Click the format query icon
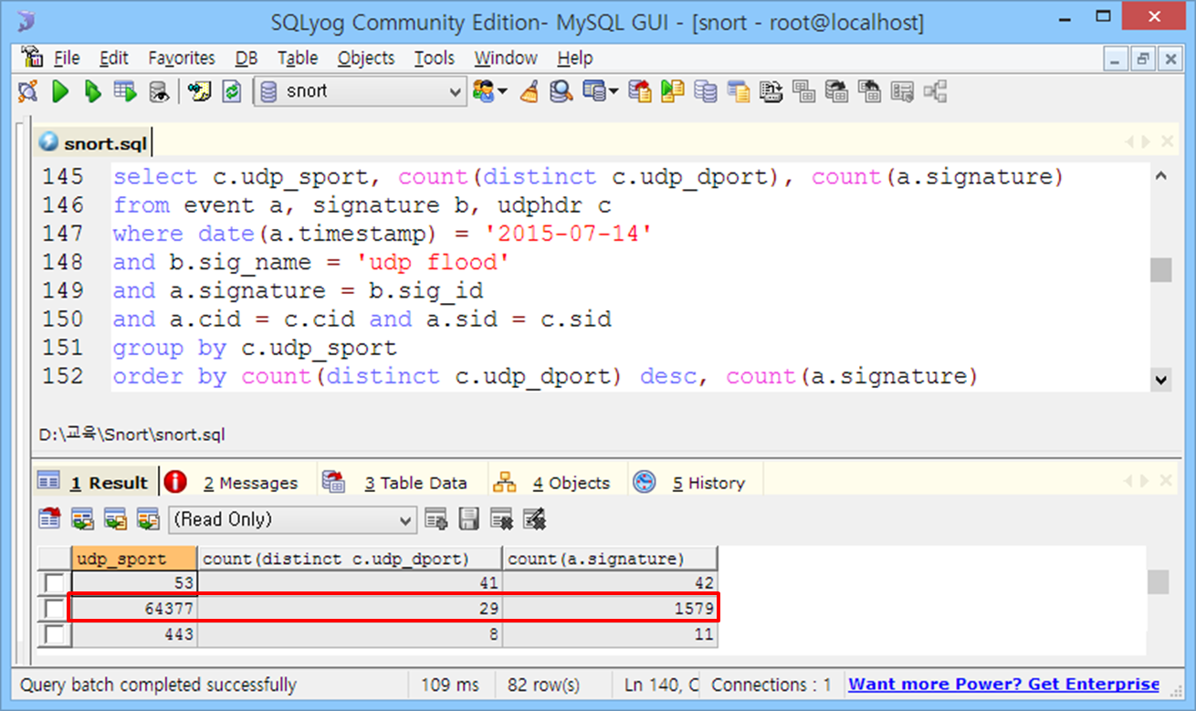 [x=199, y=91]
